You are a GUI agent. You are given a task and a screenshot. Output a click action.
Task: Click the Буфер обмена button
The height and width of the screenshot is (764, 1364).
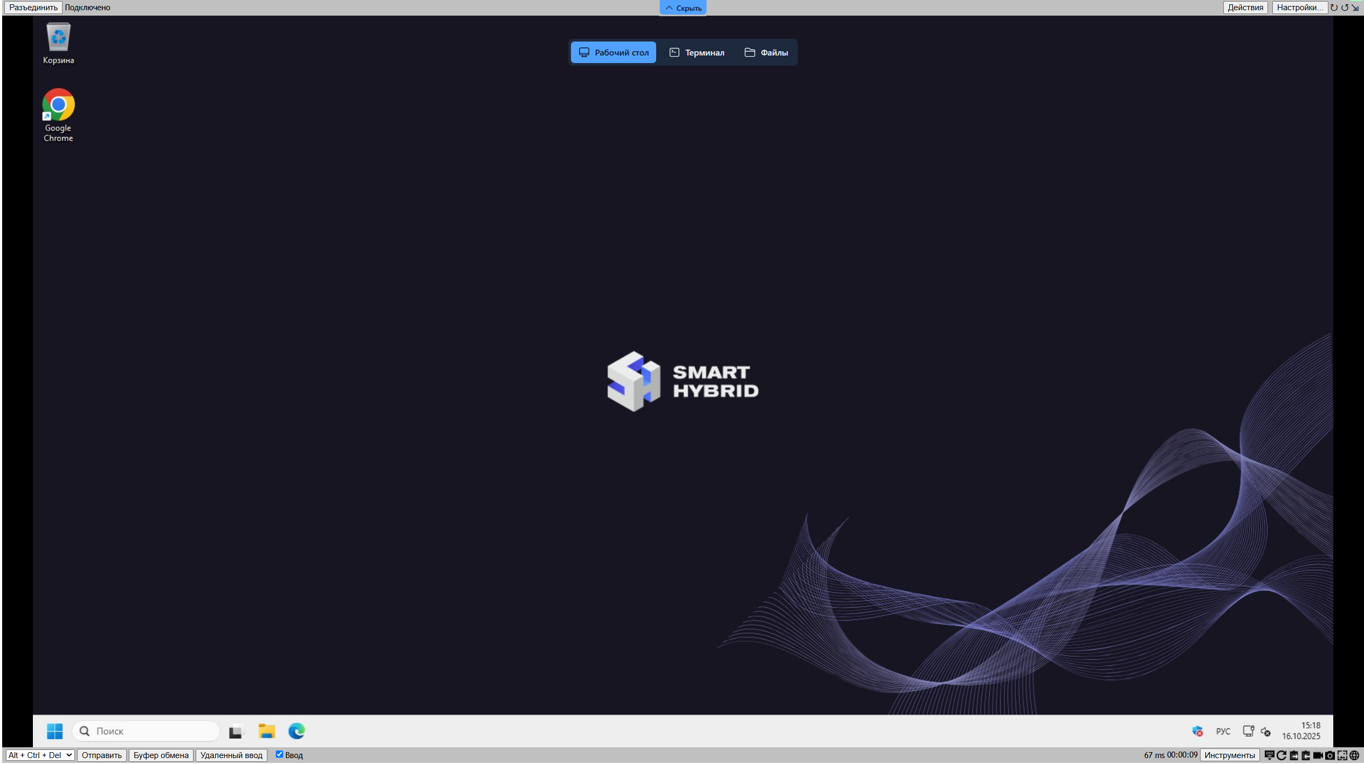[x=161, y=755]
